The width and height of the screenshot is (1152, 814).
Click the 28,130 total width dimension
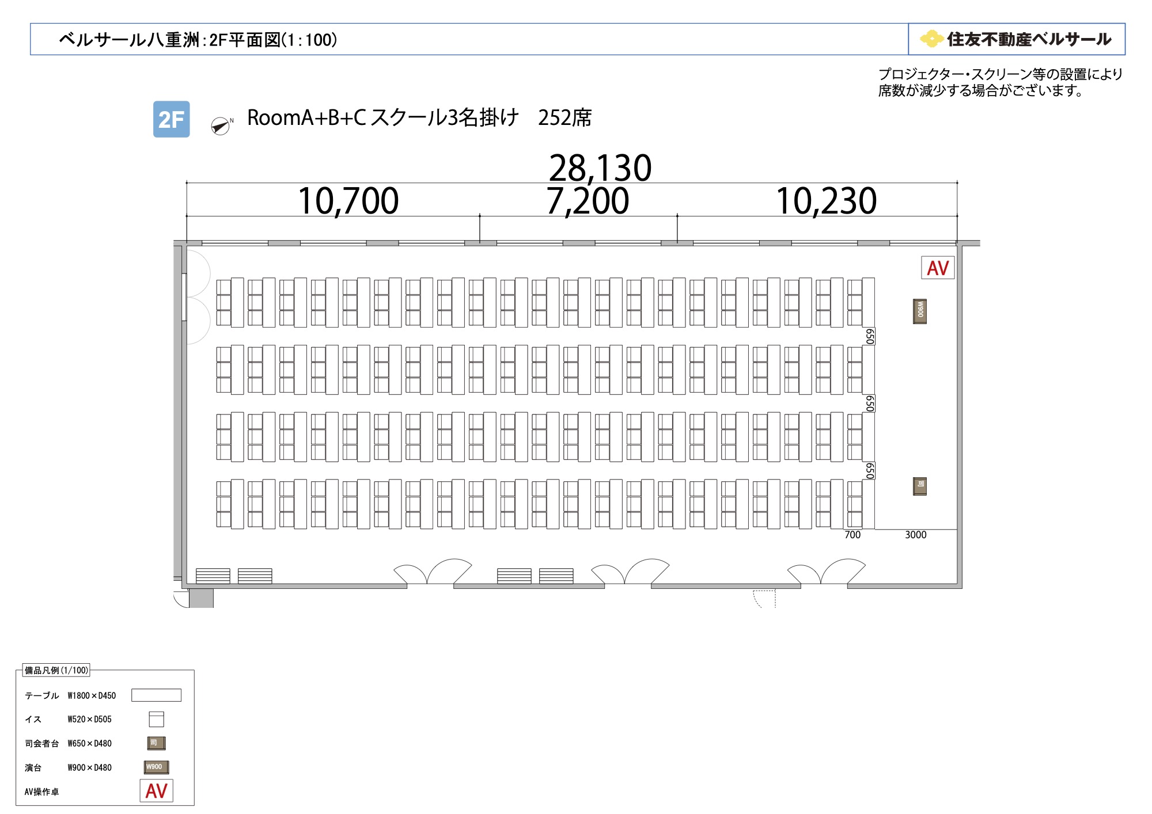tap(600, 168)
